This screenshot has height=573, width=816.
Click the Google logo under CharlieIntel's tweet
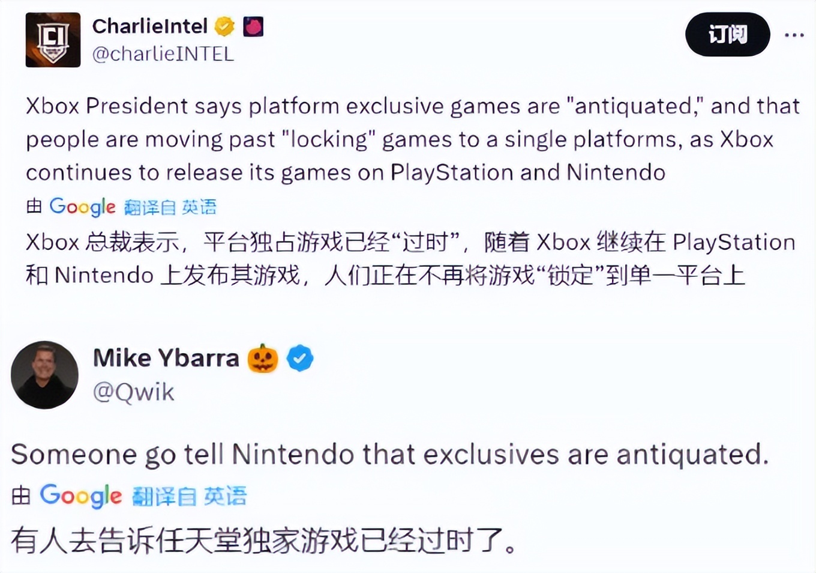(82, 207)
